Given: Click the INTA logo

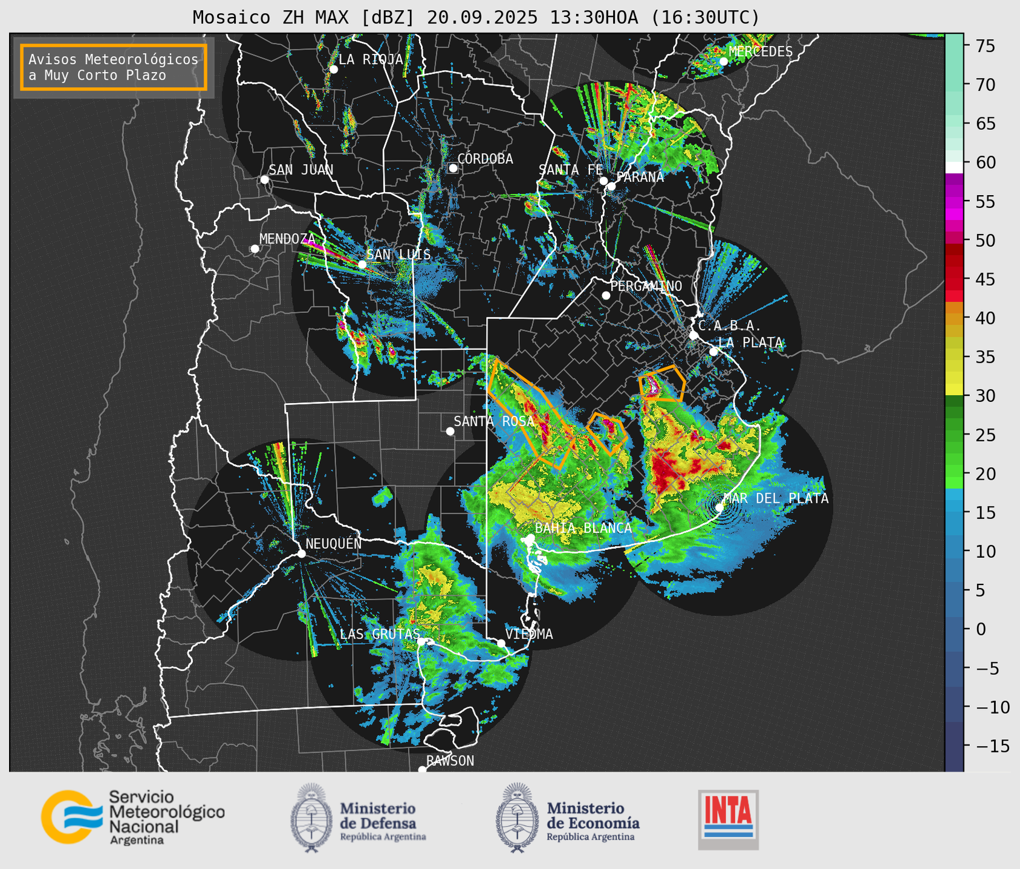Looking at the screenshot, I should pos(729,820).
